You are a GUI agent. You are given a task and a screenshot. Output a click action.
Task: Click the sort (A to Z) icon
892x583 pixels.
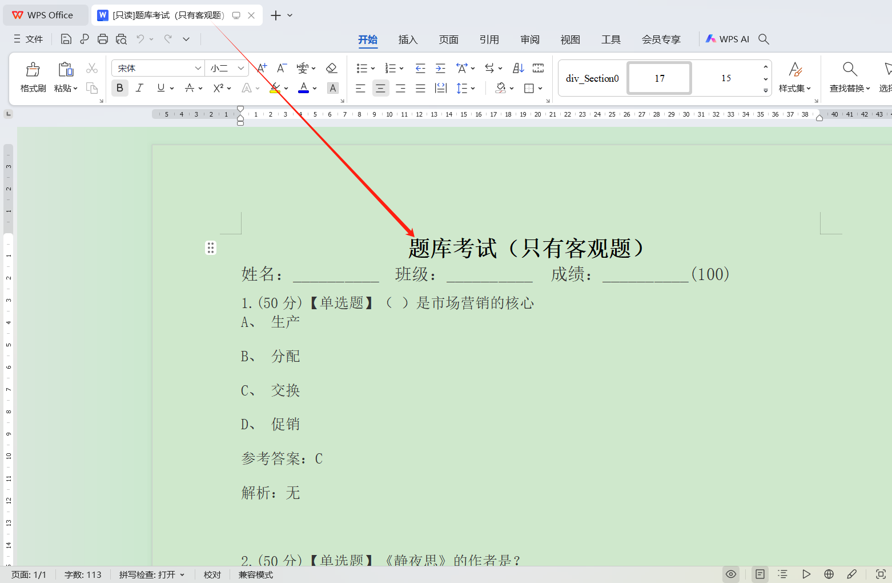518,69
